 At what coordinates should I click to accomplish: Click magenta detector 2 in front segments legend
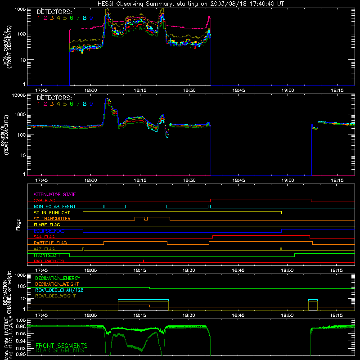tap(45, 18)
